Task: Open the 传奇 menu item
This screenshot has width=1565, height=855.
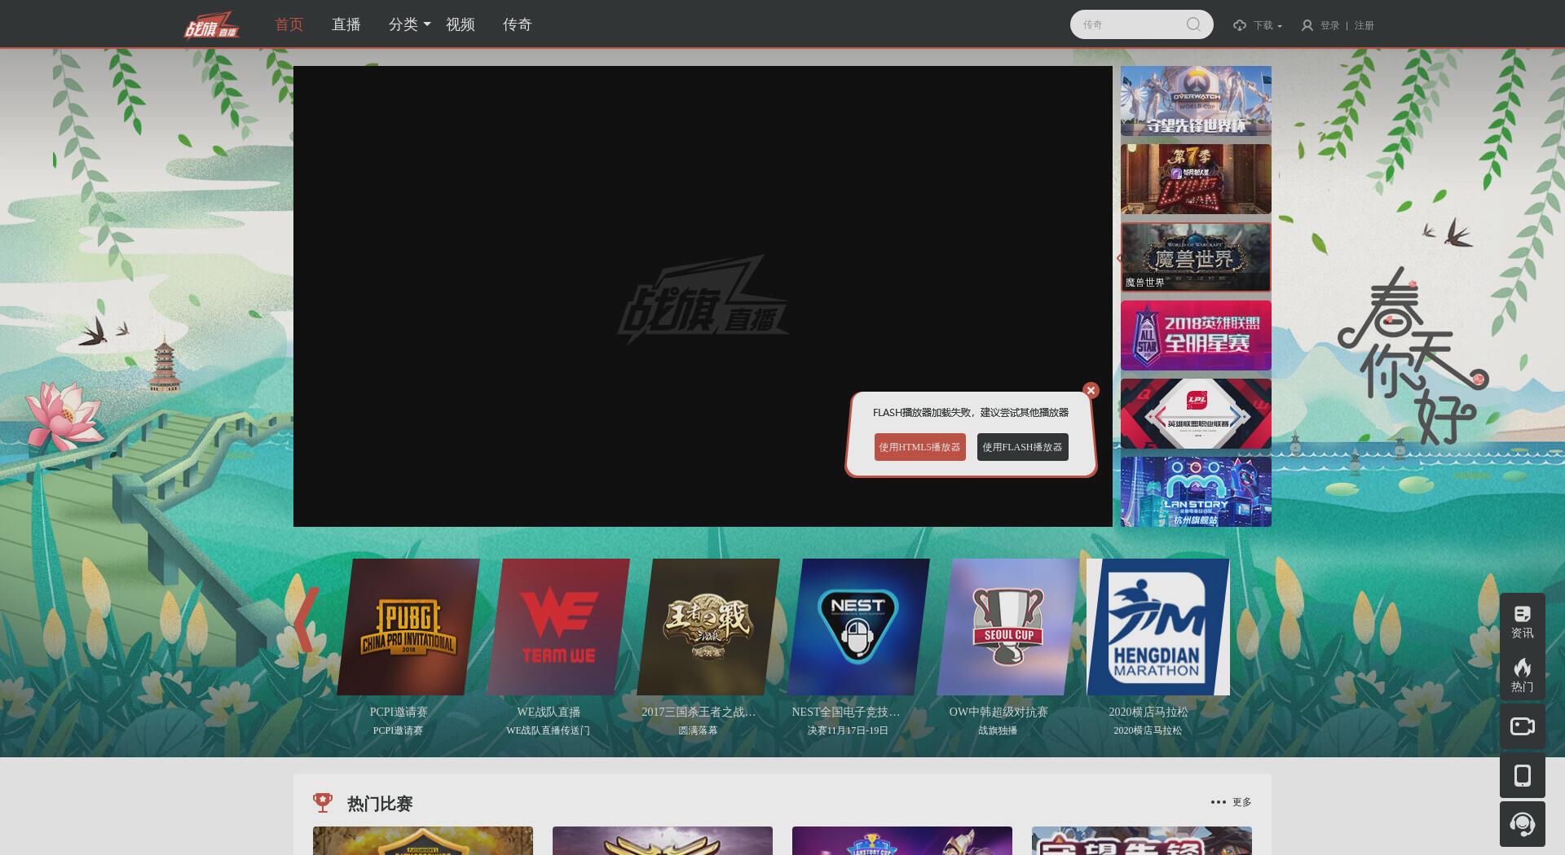Action: [518, 24]
